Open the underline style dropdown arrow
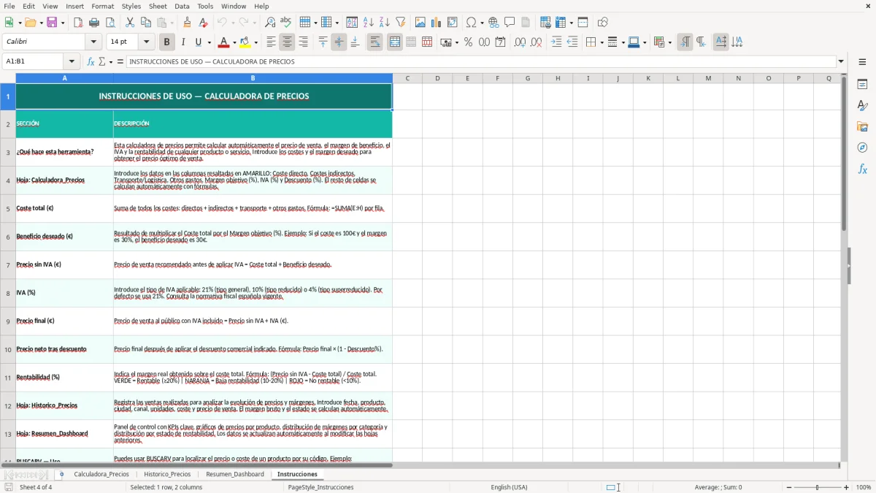This screenshot has height=493, width=876. click(209, 42)
